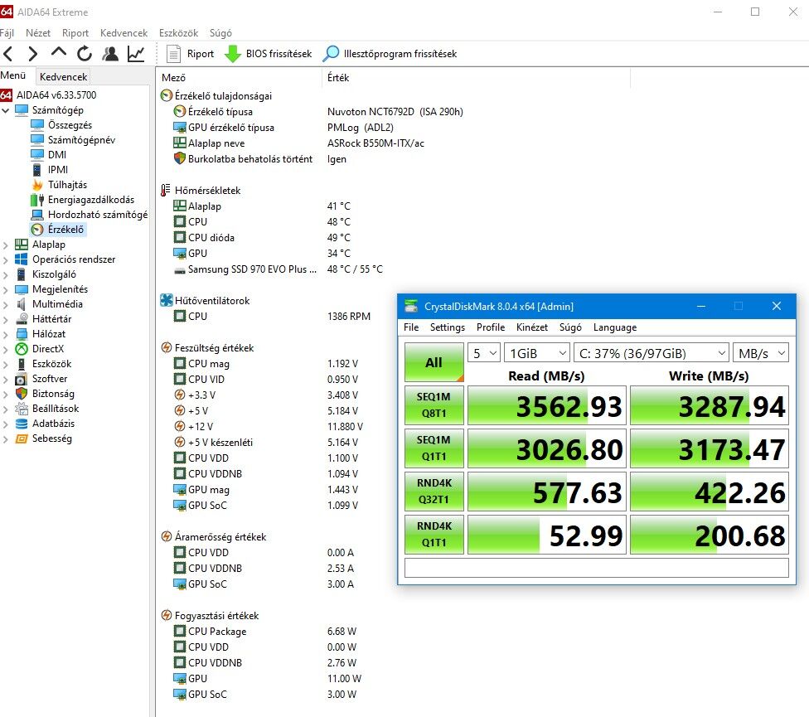The image size is (809, 717).
Task: Open the Fájl menu in AIDA64
Action: (x=7, y=33)
